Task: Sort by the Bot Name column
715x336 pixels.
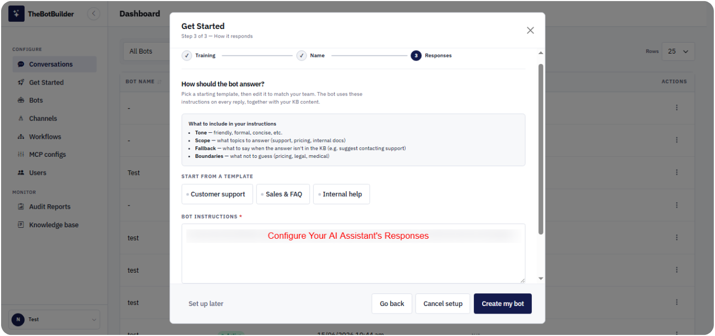Action: (143, 82)
